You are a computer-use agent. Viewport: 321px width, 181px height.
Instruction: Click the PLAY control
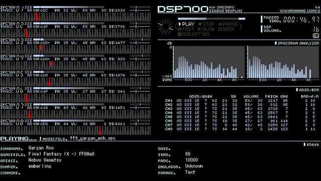(x=186, y=24)
